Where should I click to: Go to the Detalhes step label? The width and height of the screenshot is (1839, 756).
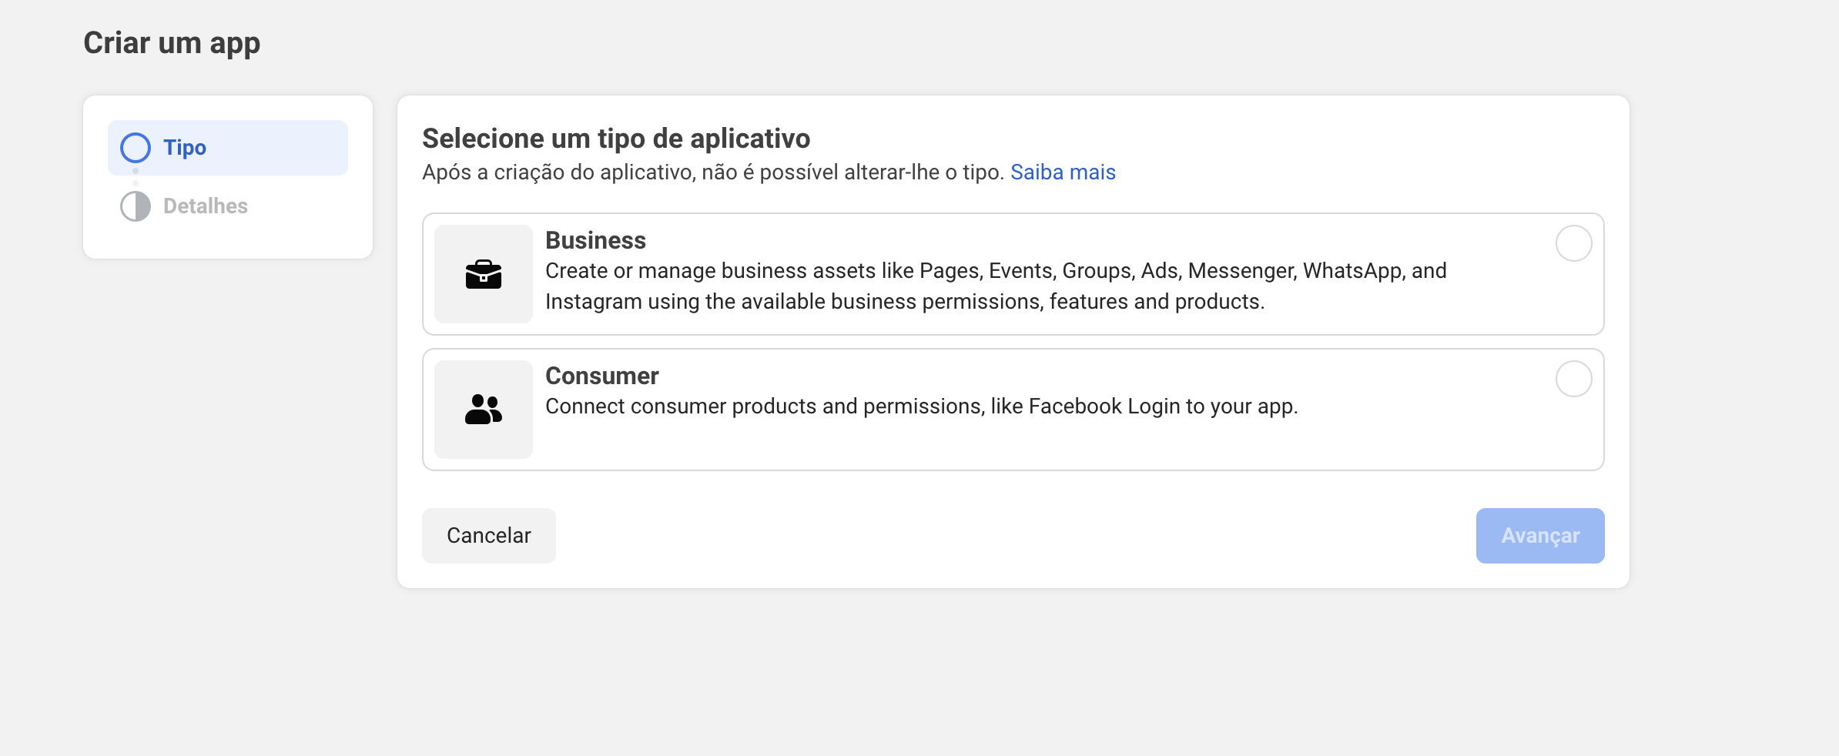coord(206,206)
